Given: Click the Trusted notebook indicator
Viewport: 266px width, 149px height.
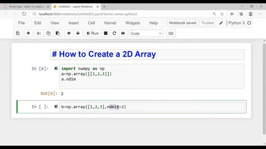Looking at the screenshot, I should 207,23.
